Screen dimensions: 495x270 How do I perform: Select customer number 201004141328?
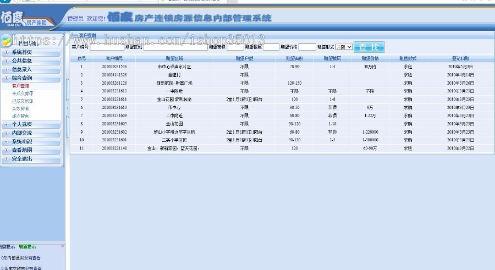(x=114, y=75)
